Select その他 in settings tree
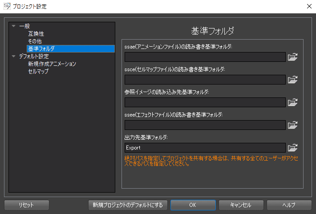 pyautogui.click(x=35, y=41)
